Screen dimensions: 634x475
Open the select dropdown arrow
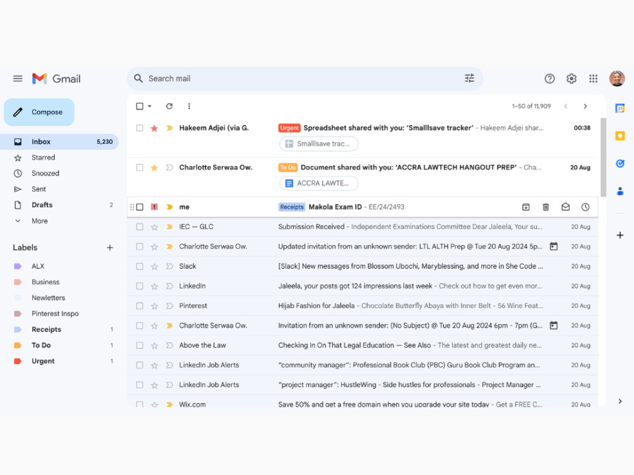[x=150, y=106]
